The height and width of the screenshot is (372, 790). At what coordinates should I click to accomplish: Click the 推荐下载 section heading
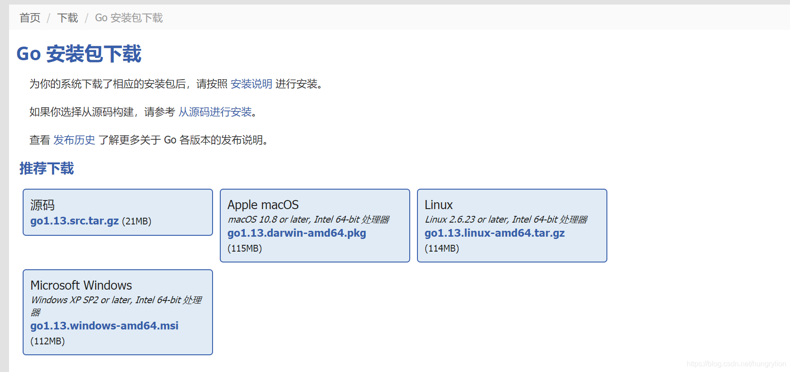[x=47, y=168]
